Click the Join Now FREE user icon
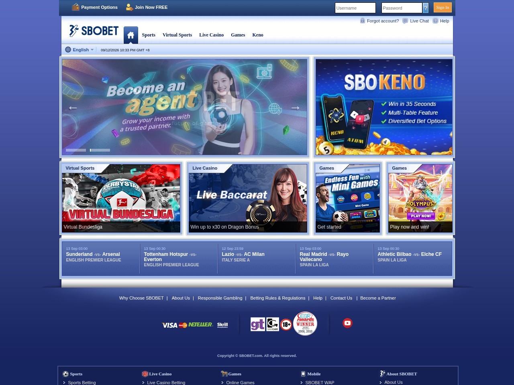 click(129, 7)
